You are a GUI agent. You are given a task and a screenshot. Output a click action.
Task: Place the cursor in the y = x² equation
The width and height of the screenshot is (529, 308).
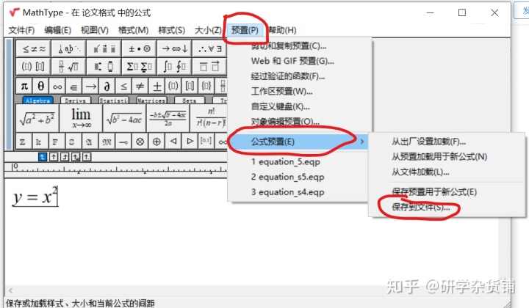[35, 197]
